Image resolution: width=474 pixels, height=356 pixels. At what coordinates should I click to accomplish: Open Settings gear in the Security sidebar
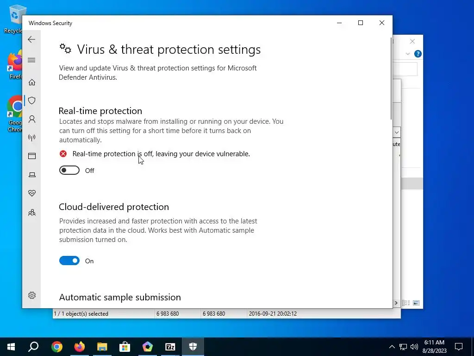(x=32, y=295)
